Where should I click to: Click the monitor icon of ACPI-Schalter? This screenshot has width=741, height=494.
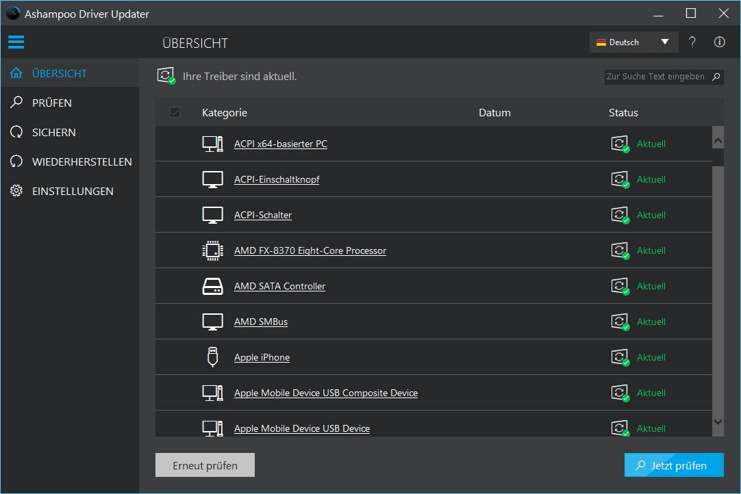(213, 215)
